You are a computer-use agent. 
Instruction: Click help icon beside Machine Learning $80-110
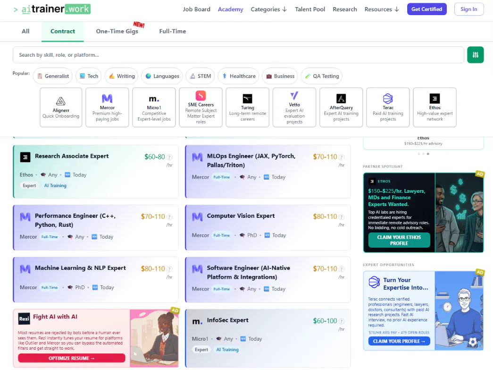[x=169, y=269]
